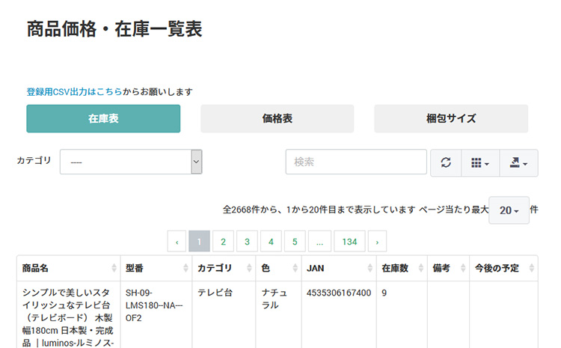Screen dimensions: 561x348
Task: Sort by 今後の予定 column arrows
Action: click(531, 268)
